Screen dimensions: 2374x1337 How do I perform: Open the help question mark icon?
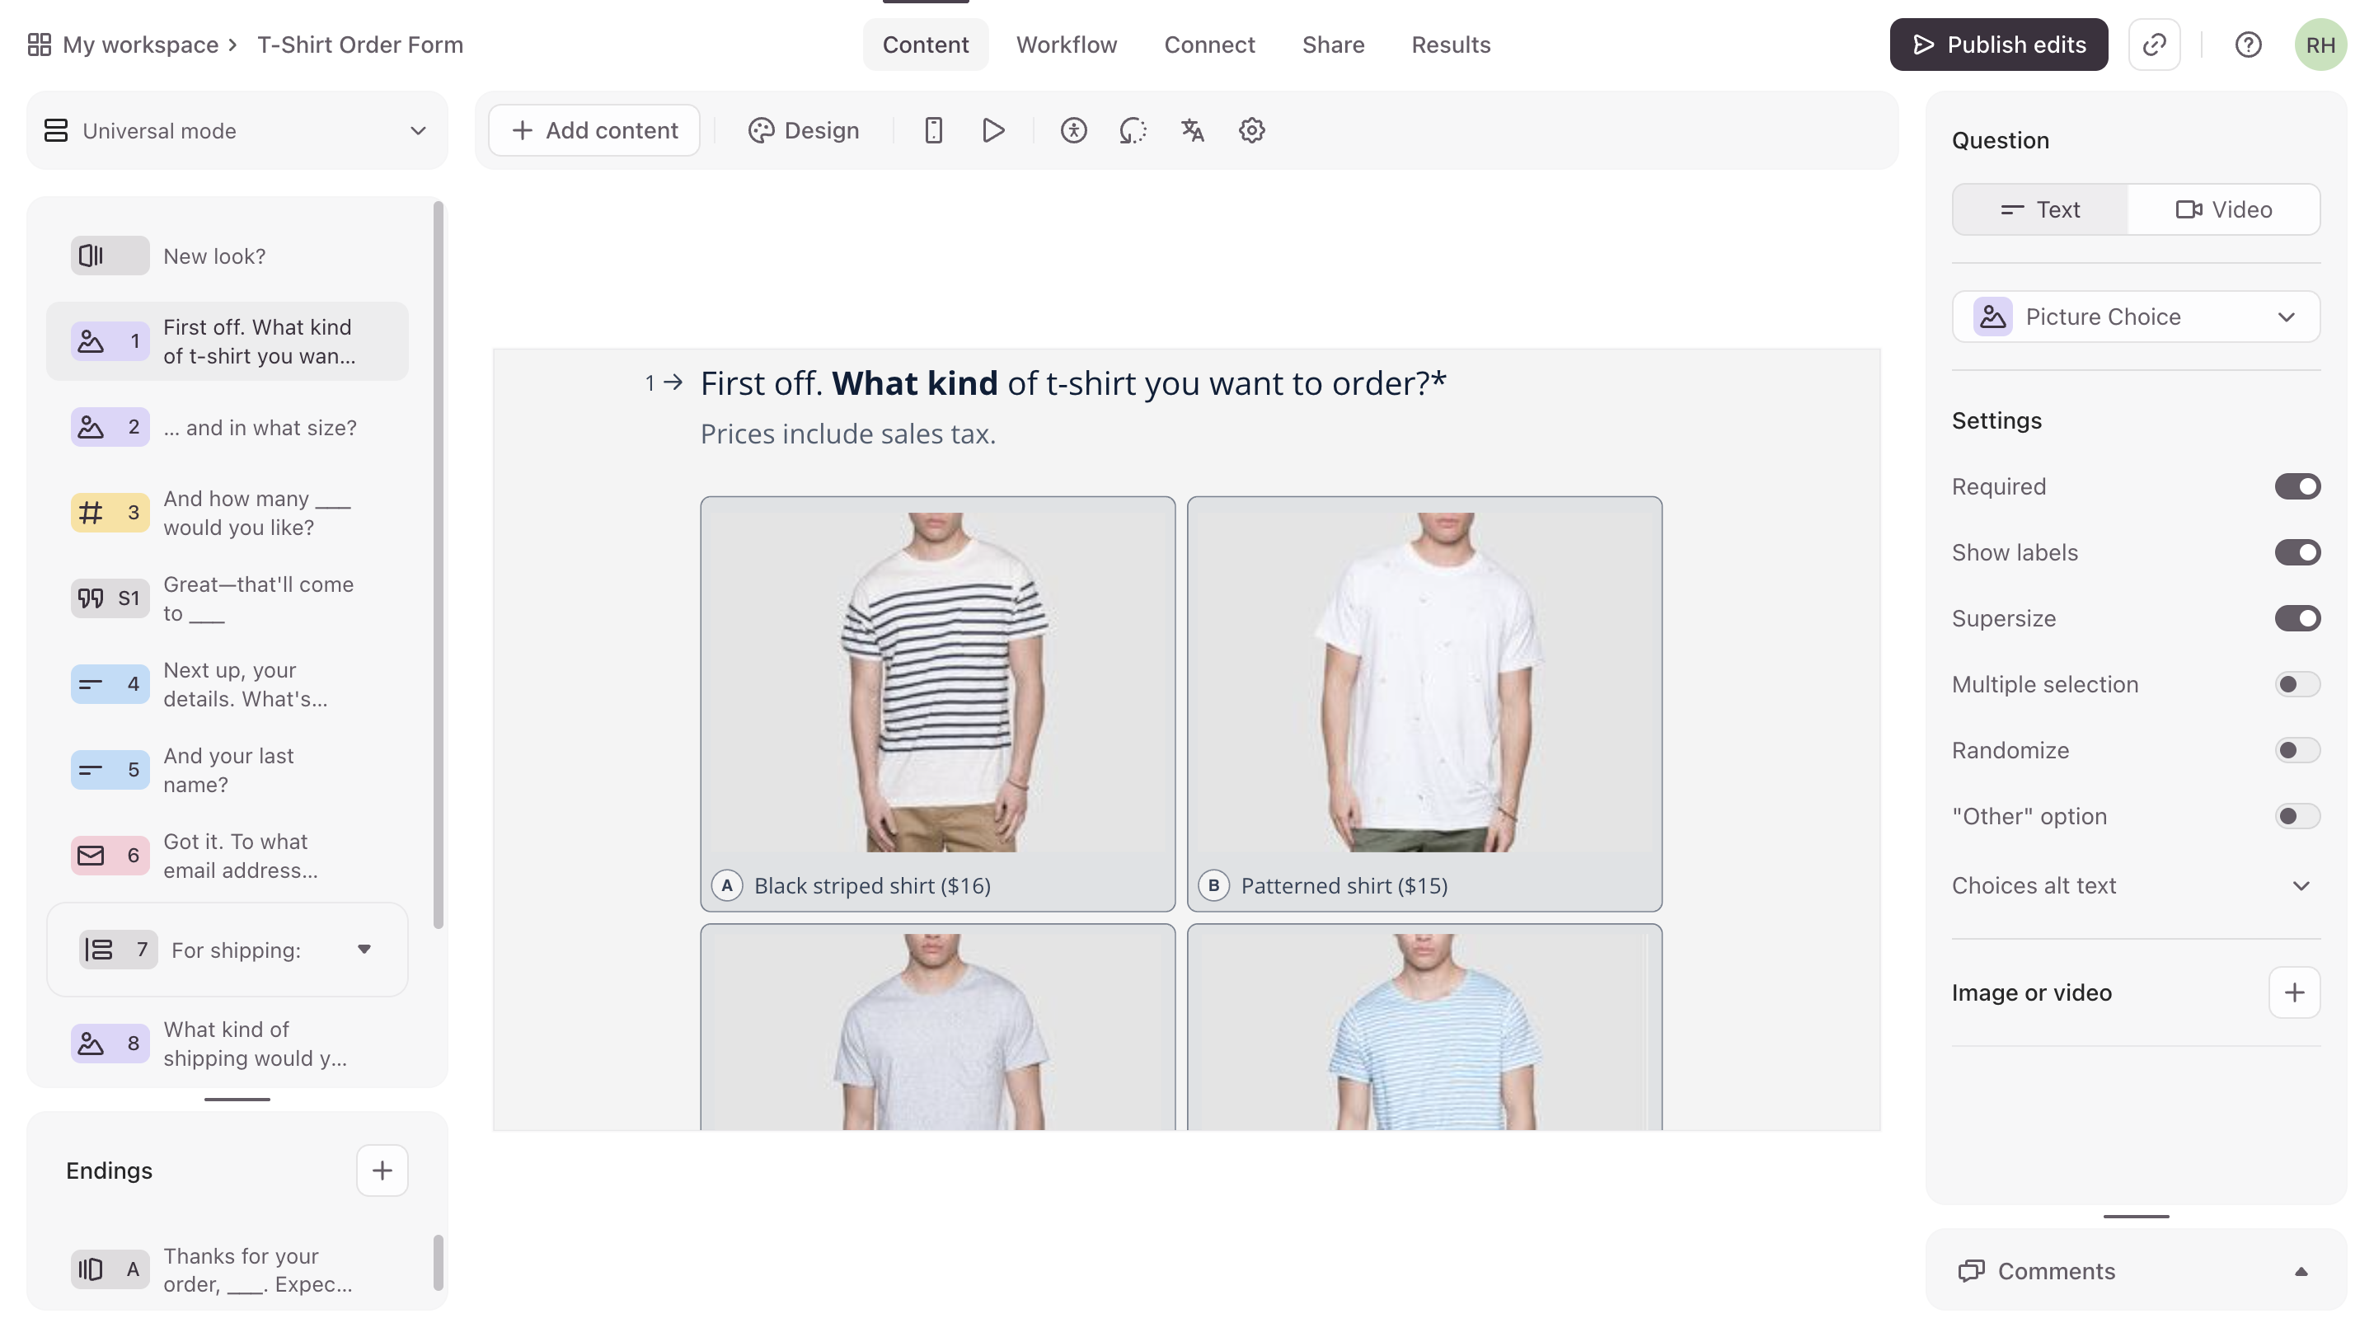[2248, 45]
